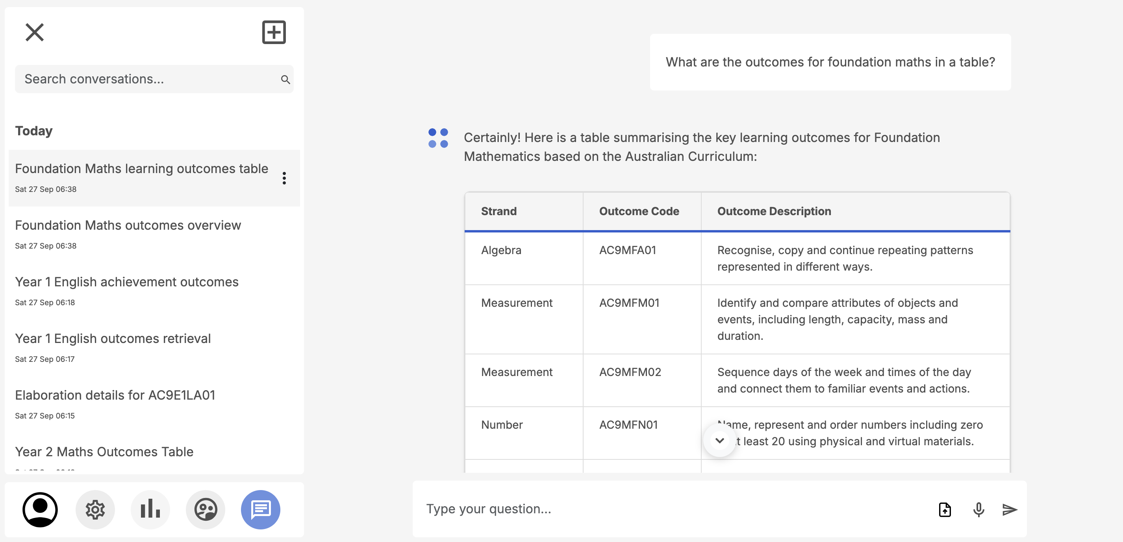Click scroll-down chevron button in chat
Viewport: 1123px width, 542px height.
[720, 441]
